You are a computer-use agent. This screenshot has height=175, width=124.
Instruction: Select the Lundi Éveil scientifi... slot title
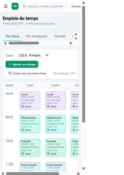(30, 165)
